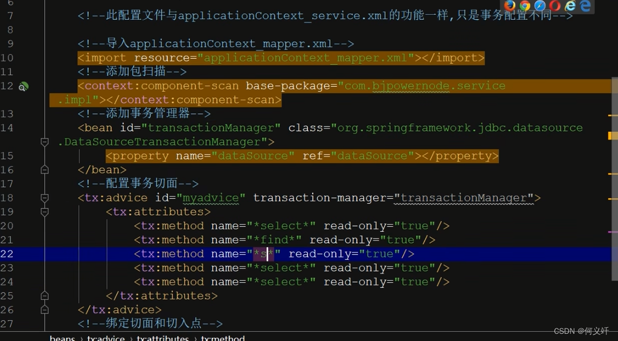The image size is (618, 341).
Task: Open file in Firefox browser icon
Action: (x=509, y=5)
